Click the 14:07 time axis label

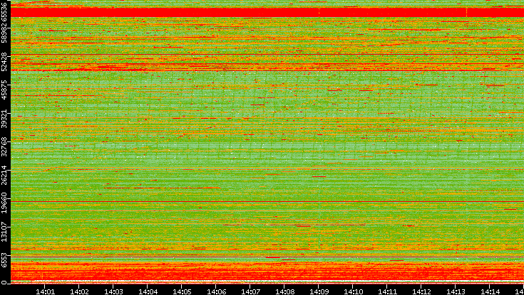250,291
